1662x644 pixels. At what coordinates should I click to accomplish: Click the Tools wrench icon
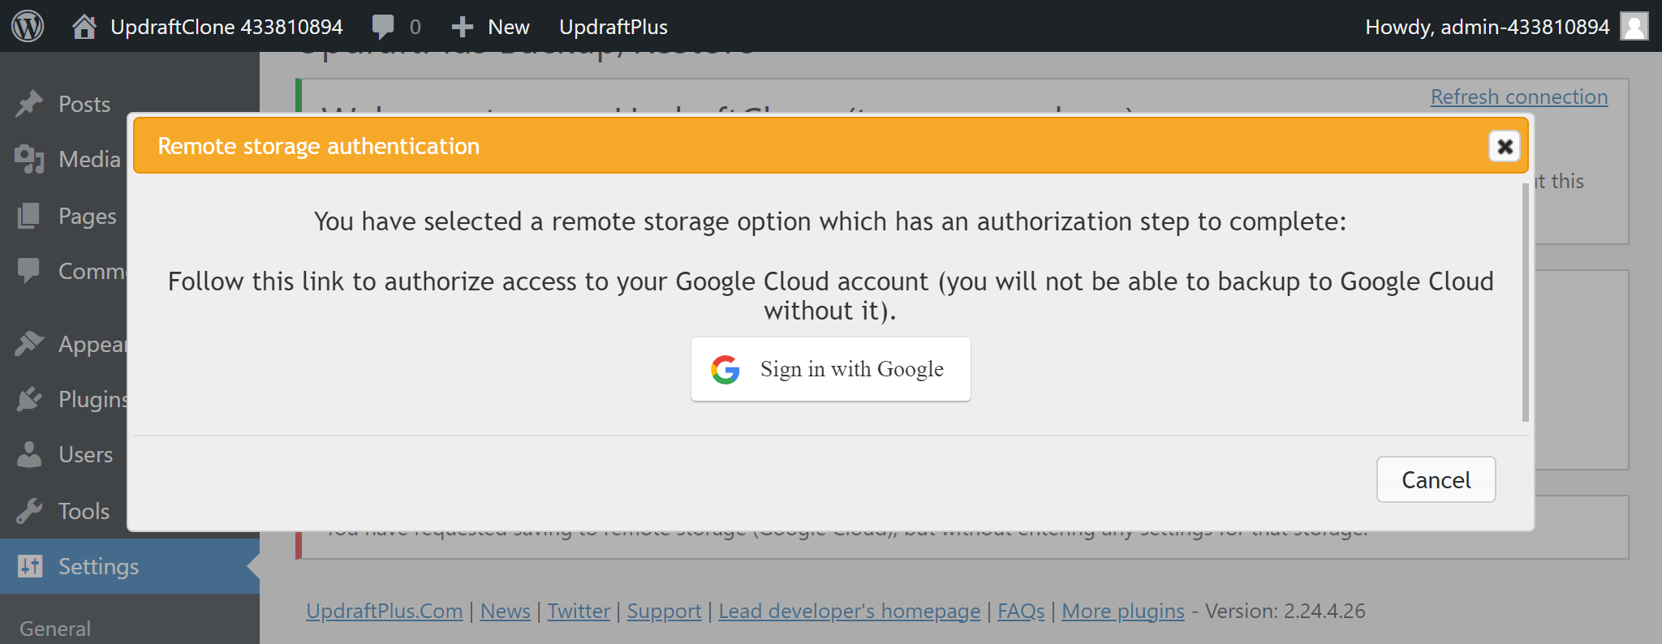click(x=29, y=511)
